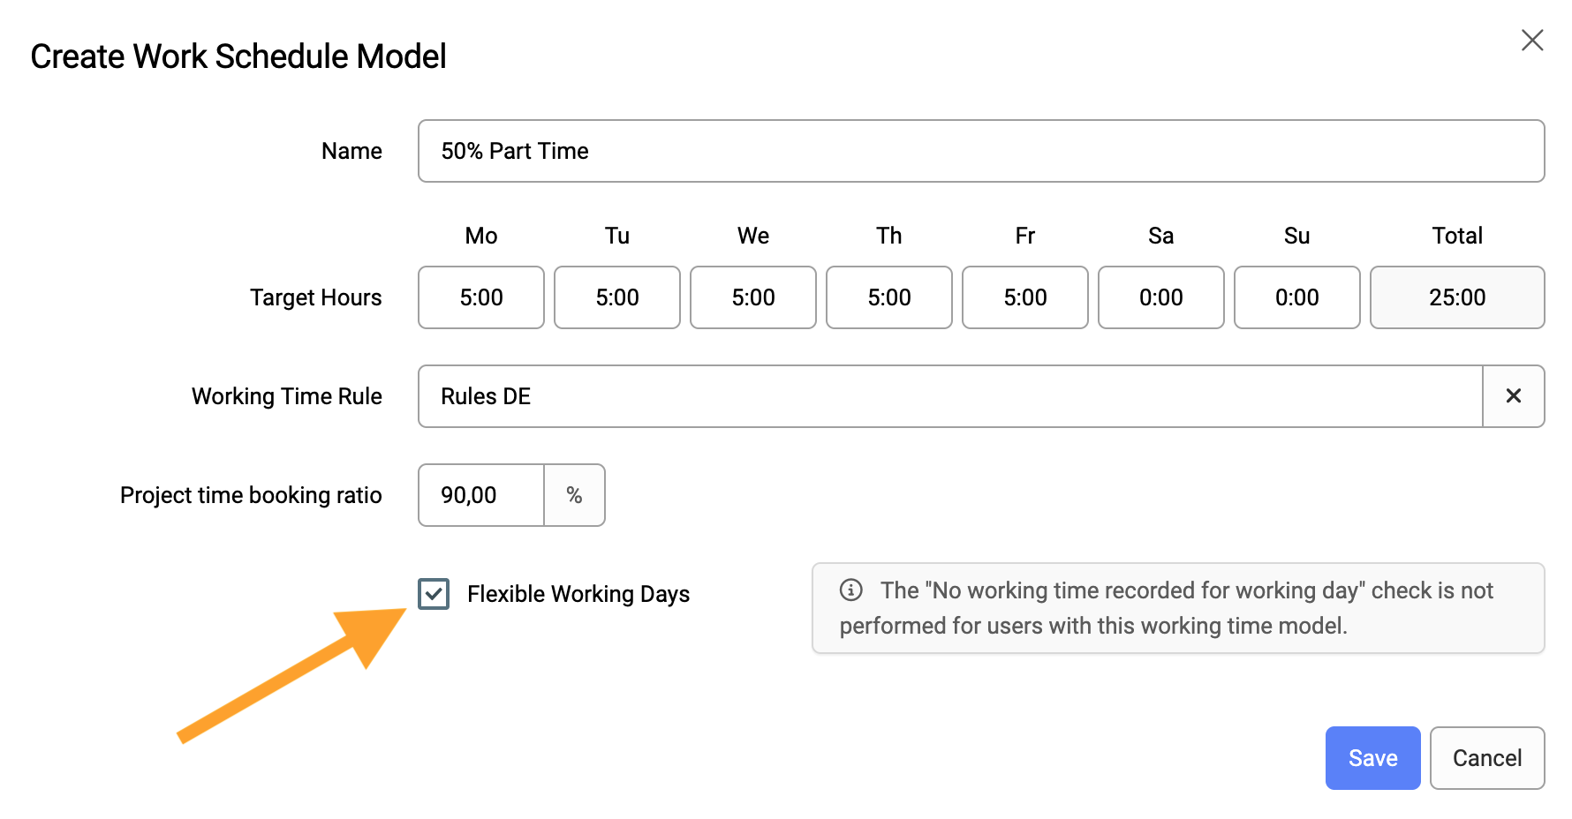The width and height of the screenshot is (1572, 819).
Task: Clear the Rules DE working time rule
Action: [x=1513, y=396]
